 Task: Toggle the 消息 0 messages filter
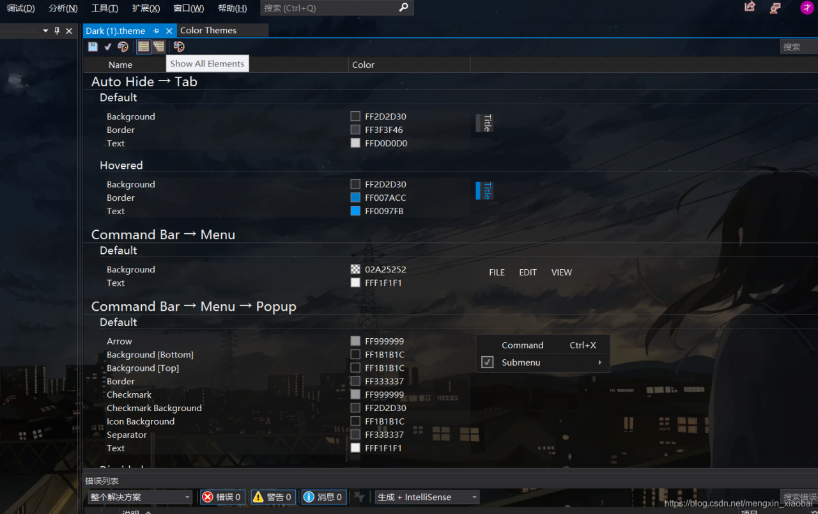[x=323, y=497]
